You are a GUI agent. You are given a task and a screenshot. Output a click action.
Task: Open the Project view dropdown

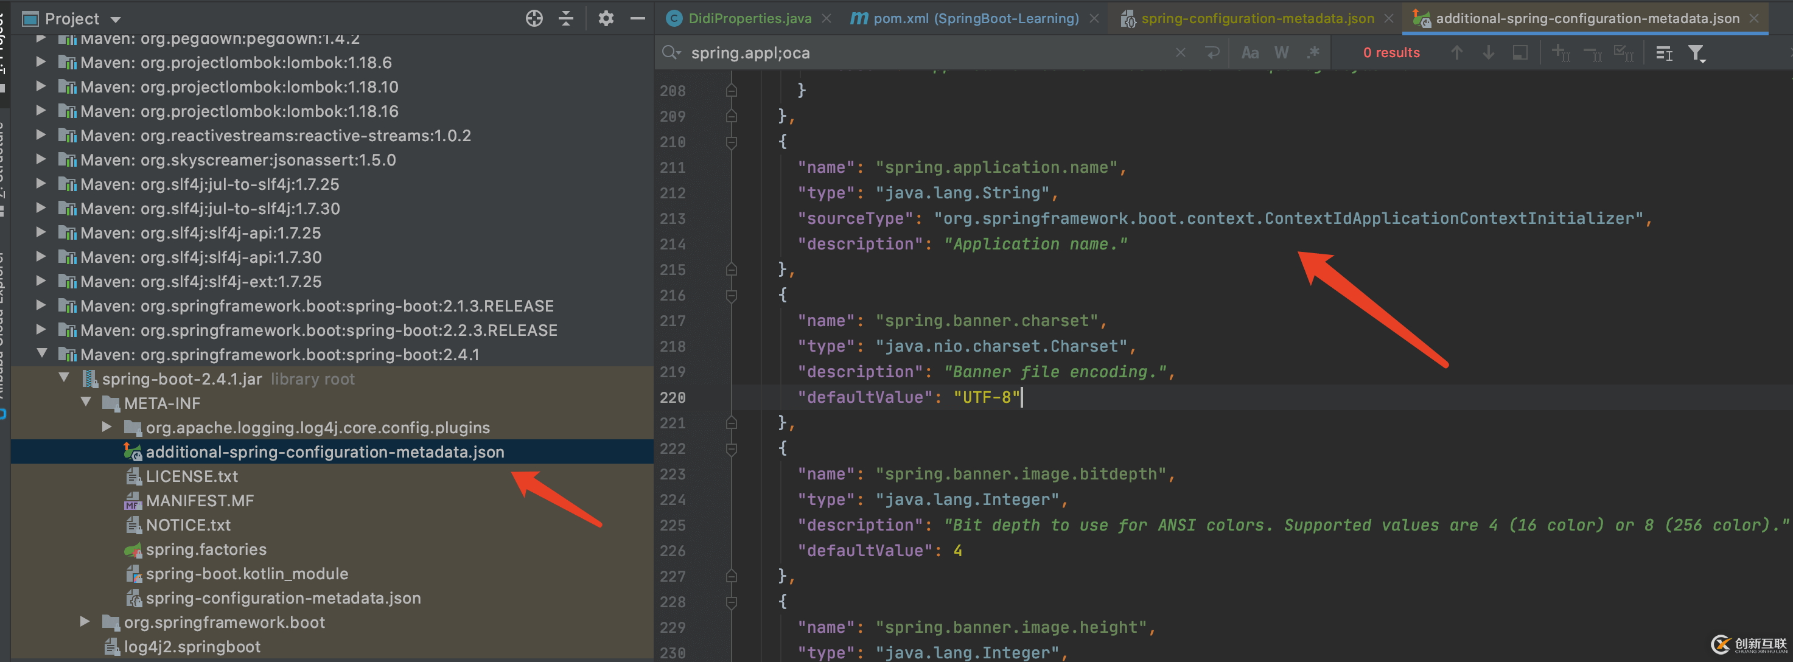[x=116, y=19]
